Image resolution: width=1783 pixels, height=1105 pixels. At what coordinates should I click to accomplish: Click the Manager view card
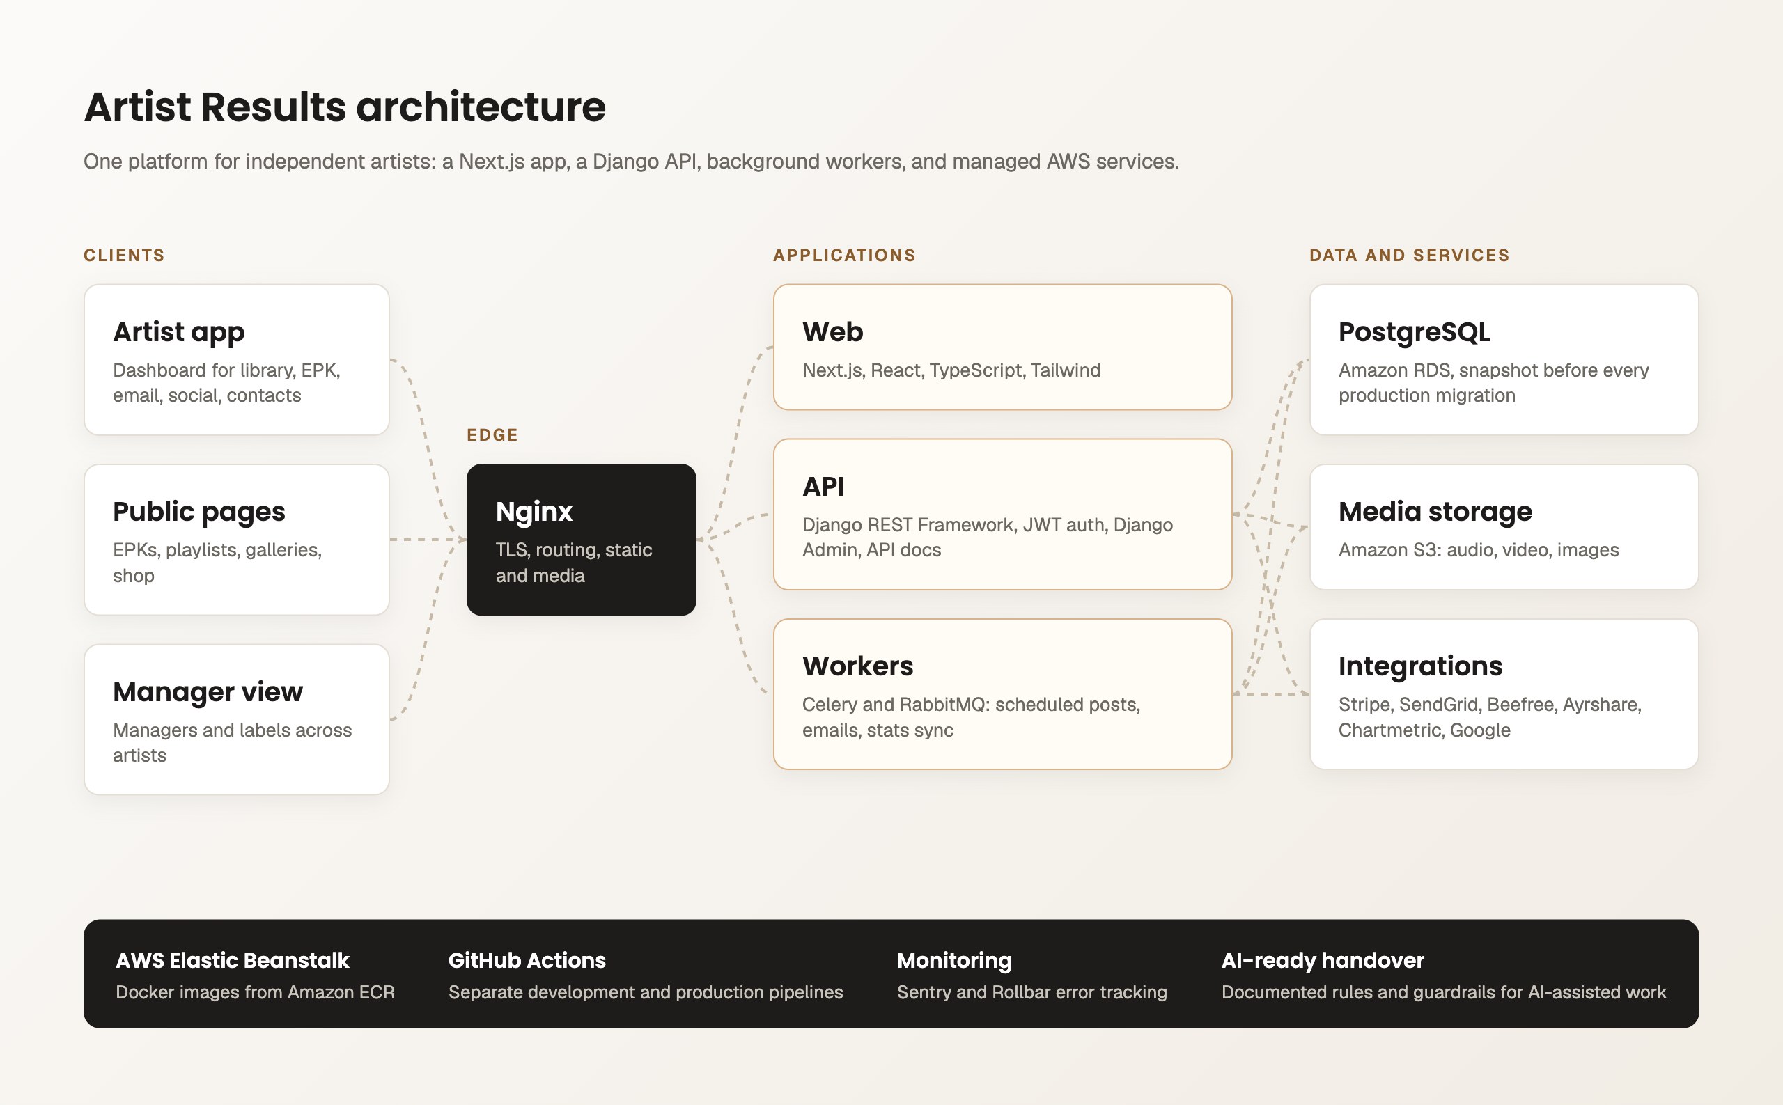[236, 719]
